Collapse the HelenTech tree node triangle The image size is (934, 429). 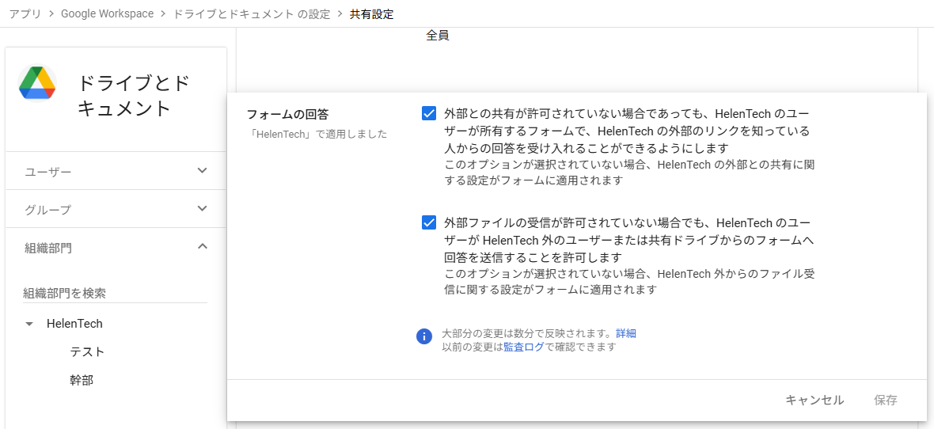(28, 325)
